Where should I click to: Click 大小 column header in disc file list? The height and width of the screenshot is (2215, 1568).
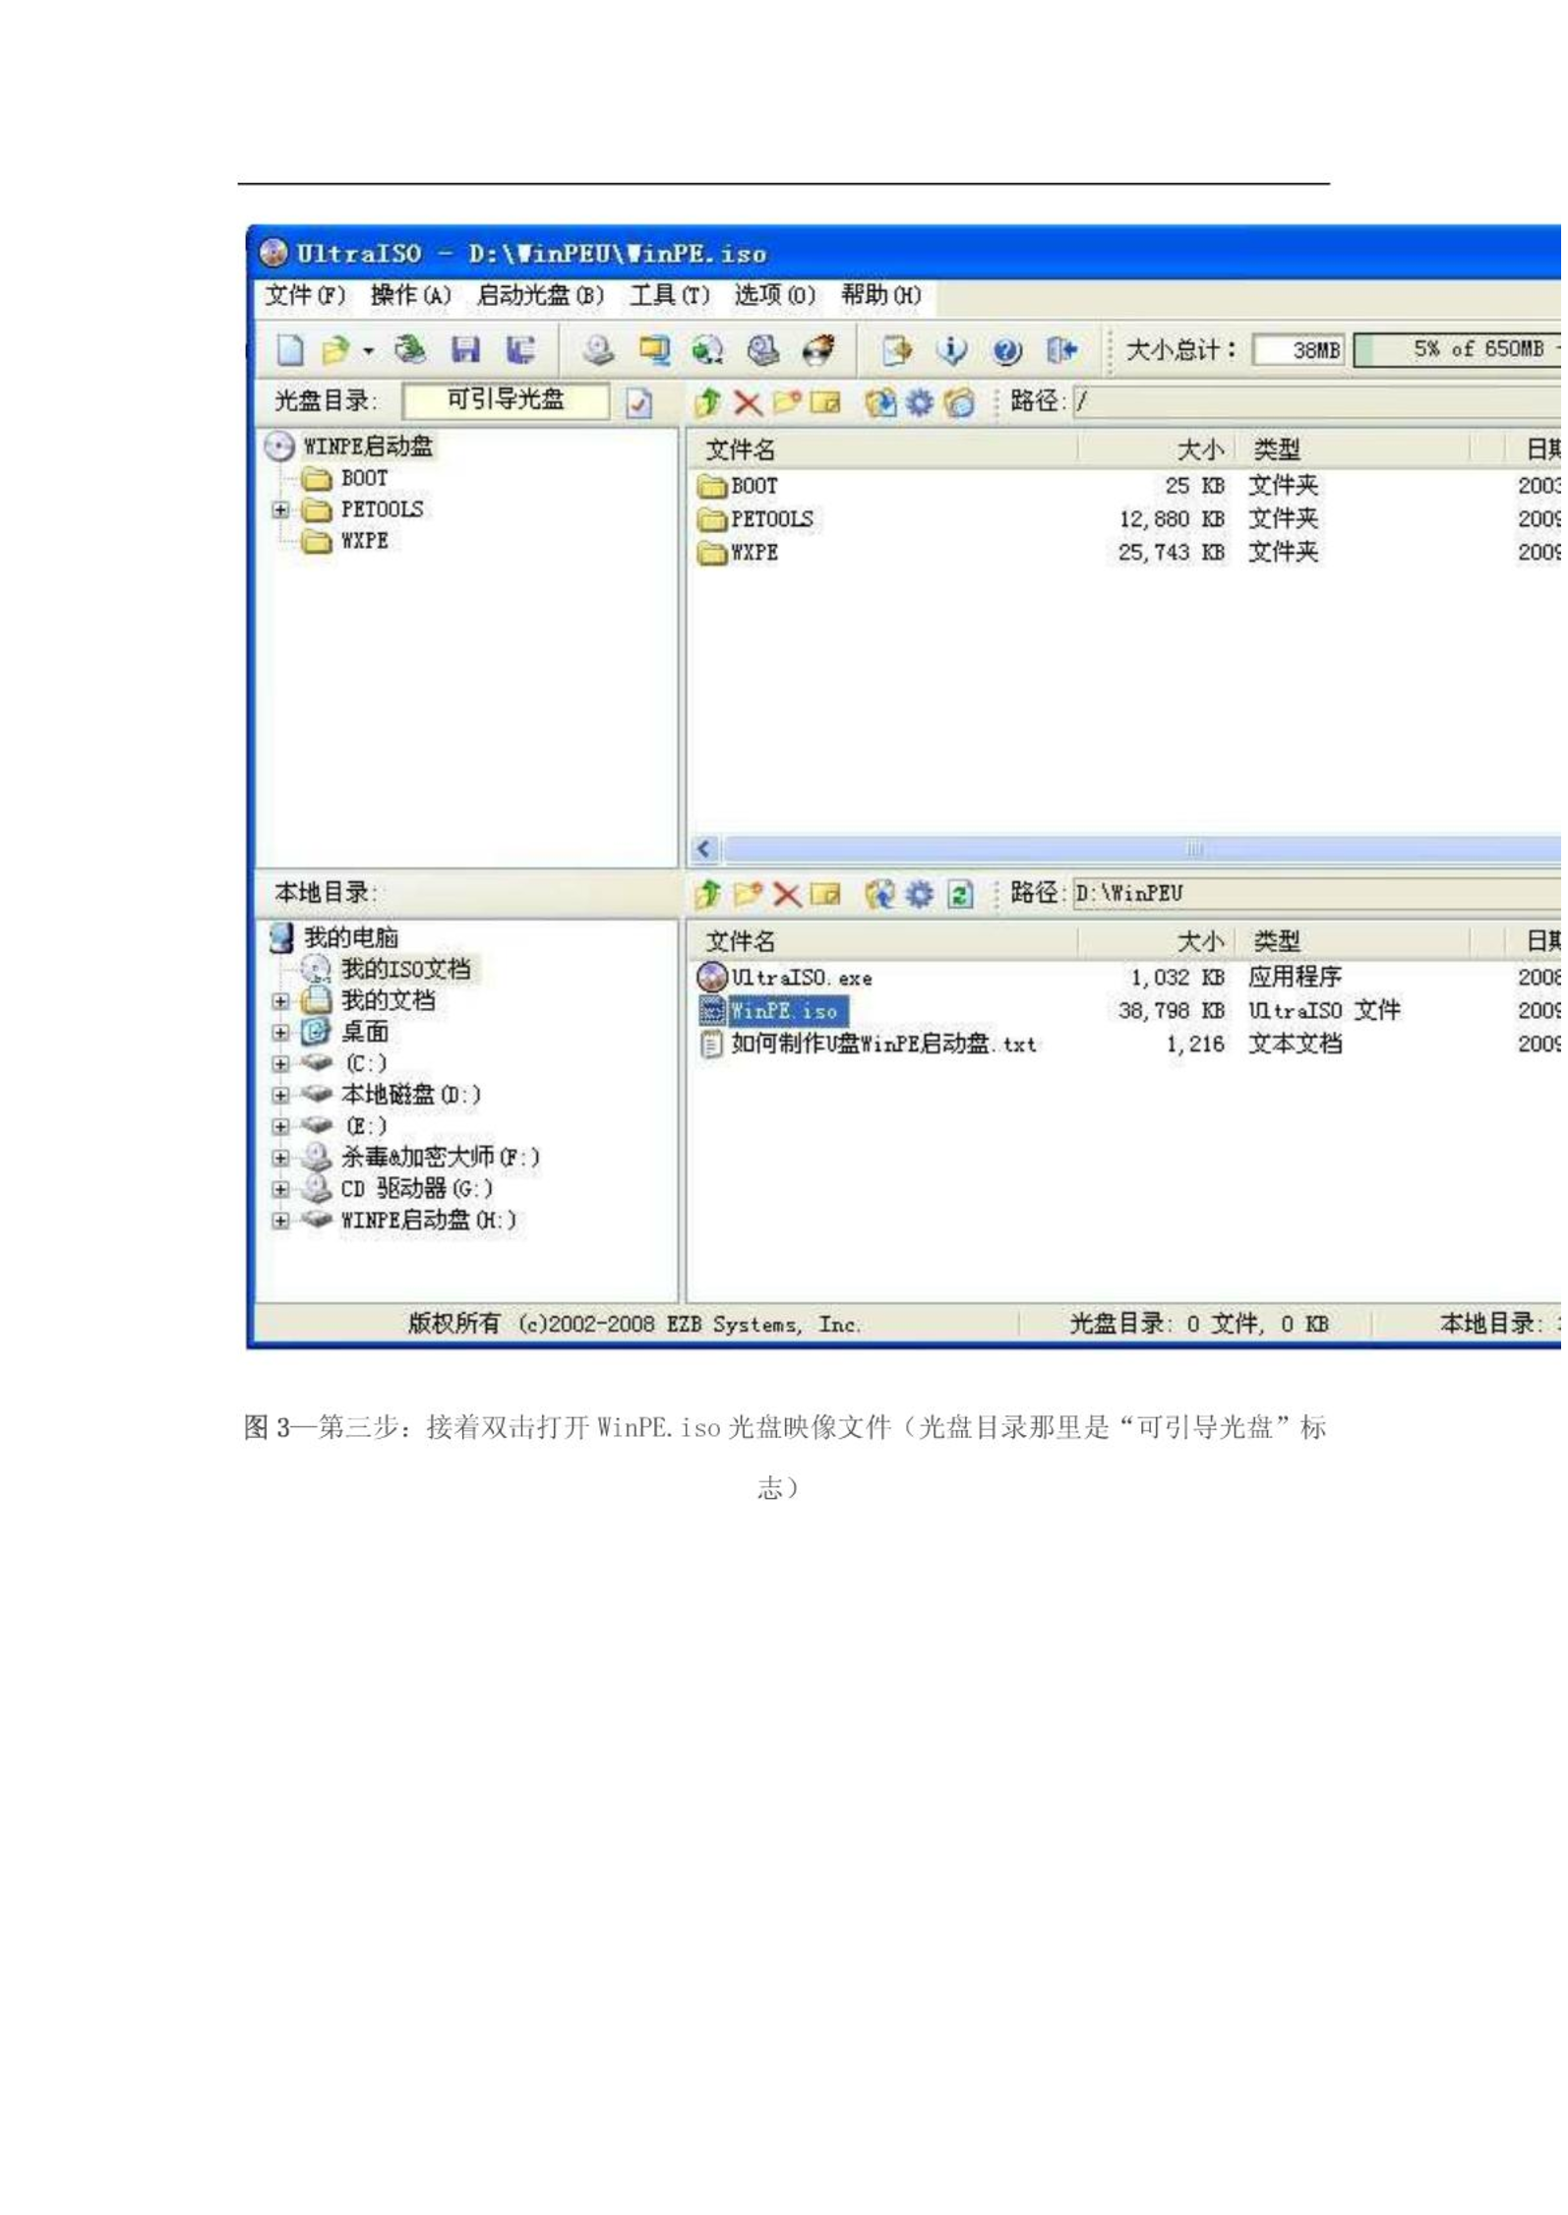[x=1159, y=451]
